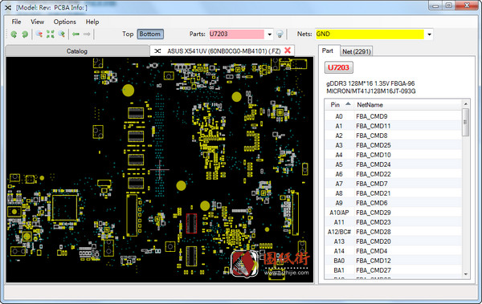Click the MICRON/MT41J128M16JT-093G text
The image size is (482, 304).
point(371,91)
